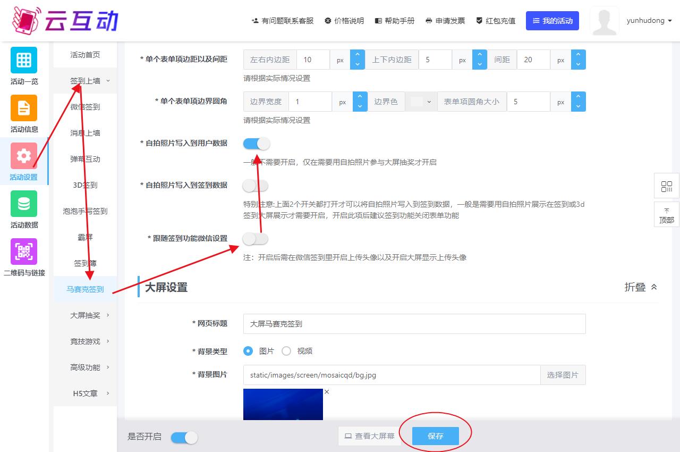Image resolution: width=680 pixels, height=452 pixels.
Task: Click the 表单项圆角大小 value field
Action: [x=529, y=102]
